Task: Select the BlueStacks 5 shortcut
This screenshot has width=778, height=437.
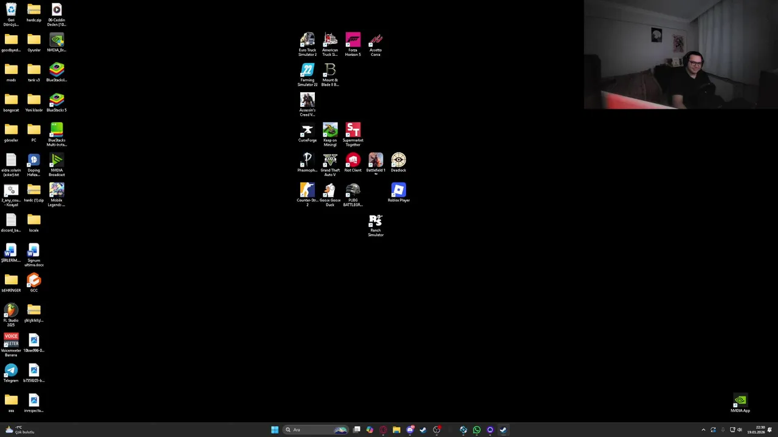Action: click(57, 103)
